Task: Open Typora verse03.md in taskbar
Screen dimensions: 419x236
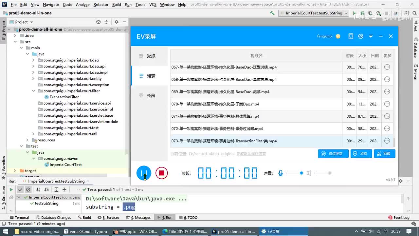Action: (x=86, y=231)
